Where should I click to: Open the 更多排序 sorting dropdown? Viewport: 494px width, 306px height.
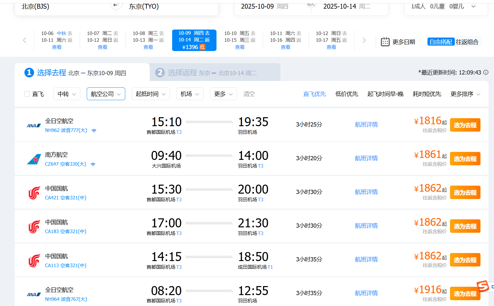pos(465,94)
